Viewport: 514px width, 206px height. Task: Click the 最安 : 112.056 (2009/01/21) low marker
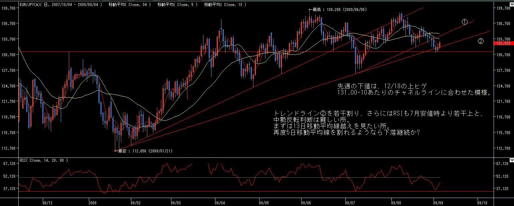tap(143, 151)
